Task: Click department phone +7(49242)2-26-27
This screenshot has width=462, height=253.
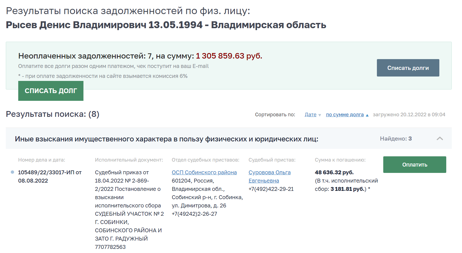Action: pyautogui.click(x=194, y=214)
